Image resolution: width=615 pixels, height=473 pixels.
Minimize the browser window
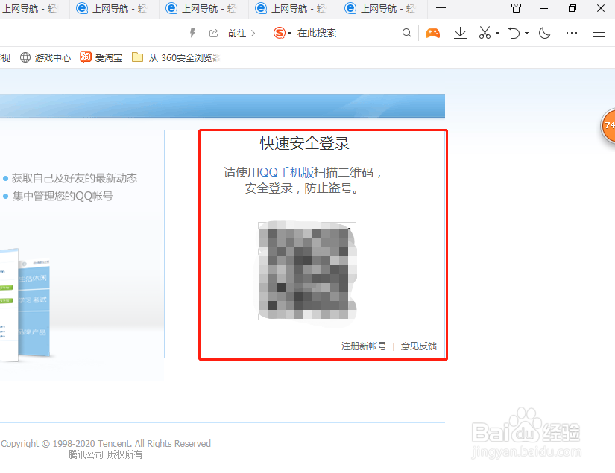tap(544, 8)
